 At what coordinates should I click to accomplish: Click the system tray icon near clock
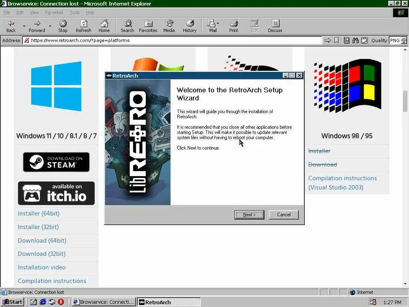click(x=373, y=302)
